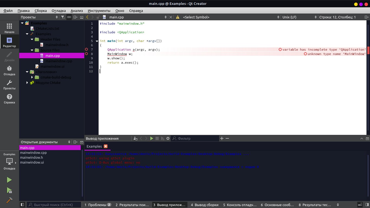Open the Examples kit selector monitor icon
The height and width of the screenshot is (208, 370).
click(9, 161)
